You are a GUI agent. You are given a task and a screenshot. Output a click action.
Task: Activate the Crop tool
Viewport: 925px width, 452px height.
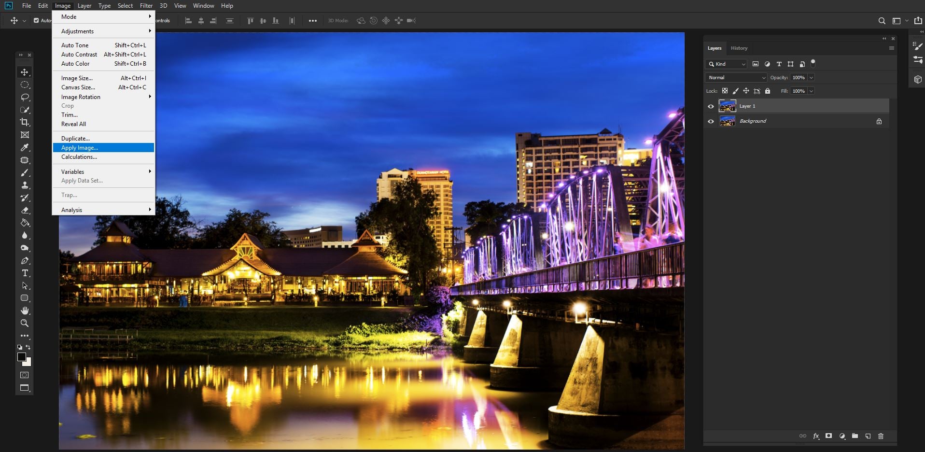click(25, 122)
